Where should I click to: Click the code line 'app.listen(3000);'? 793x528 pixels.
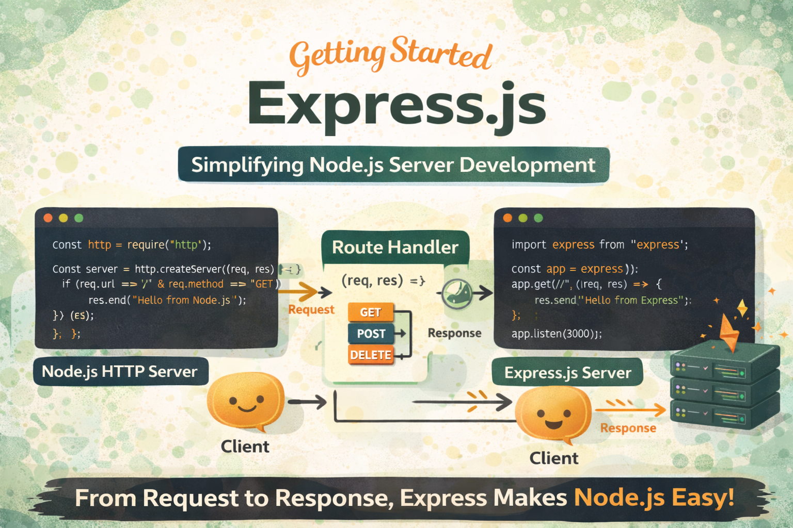click(x=557, y=334)
